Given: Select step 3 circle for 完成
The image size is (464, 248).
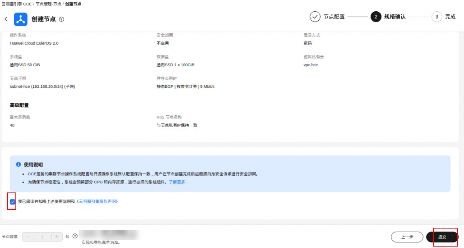Looking at the screenshot, I should point(437,17).
